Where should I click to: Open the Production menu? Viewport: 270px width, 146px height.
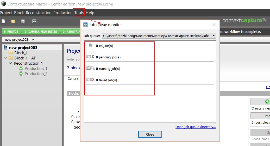click(63, 13)
